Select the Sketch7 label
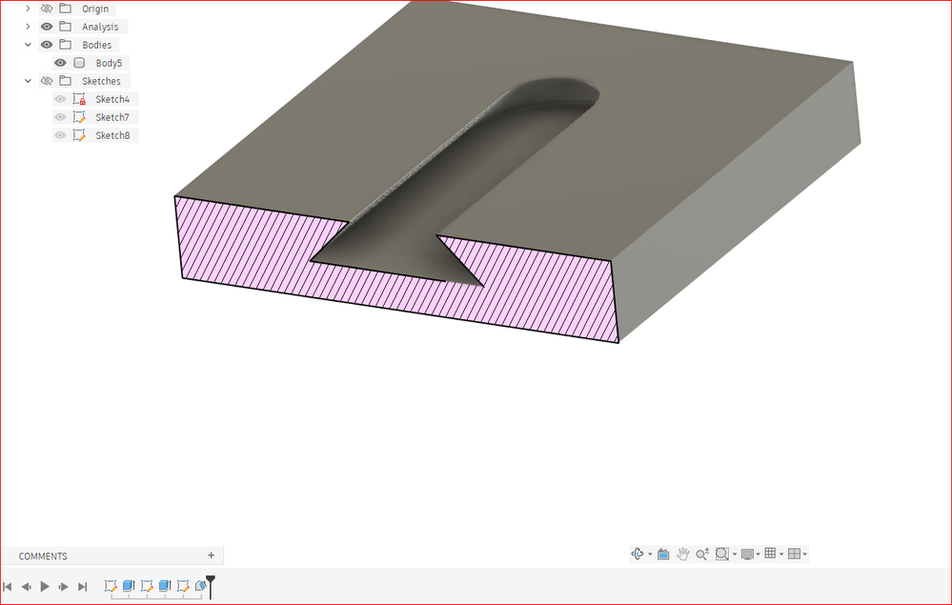Viewport: 952px width, 605px height. pyautogui.click(x=112, y=118)
